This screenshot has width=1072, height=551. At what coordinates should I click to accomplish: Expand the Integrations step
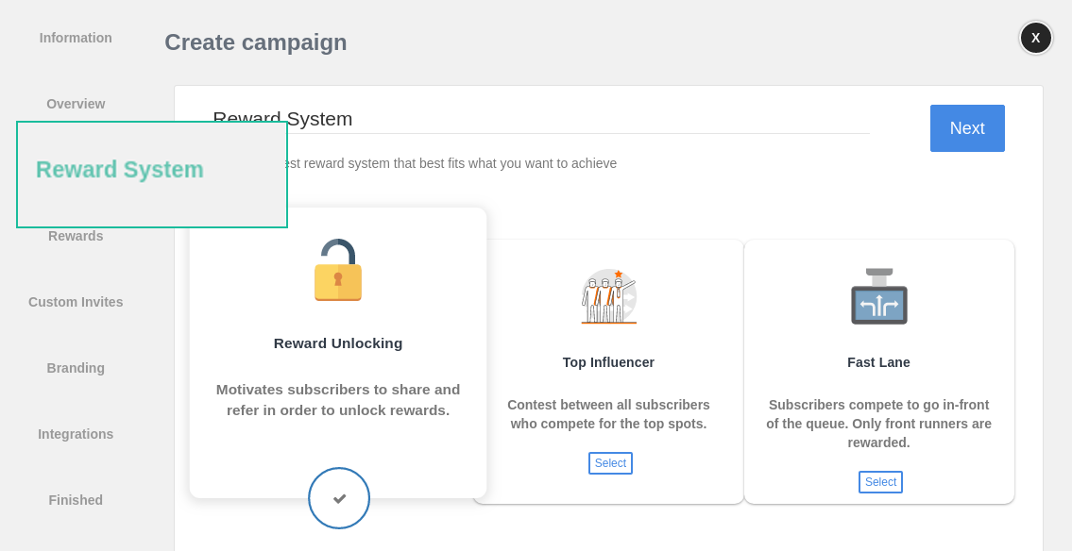[76, 434]
